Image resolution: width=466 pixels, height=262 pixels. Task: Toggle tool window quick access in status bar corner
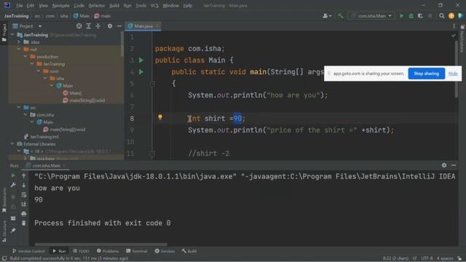pyautogui.click(x=4, y=258)
